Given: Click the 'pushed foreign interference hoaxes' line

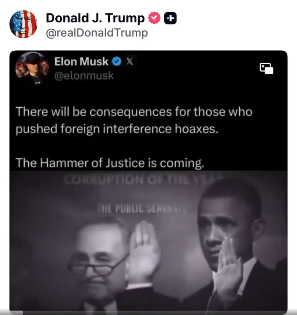Looking at the screenshot, I should coord(117,129).
